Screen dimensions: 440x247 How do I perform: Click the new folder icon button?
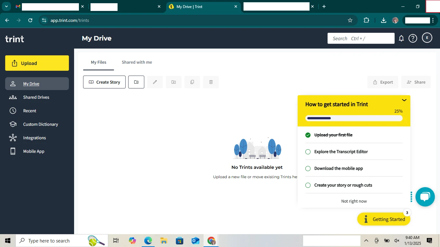tap(136, 82)
